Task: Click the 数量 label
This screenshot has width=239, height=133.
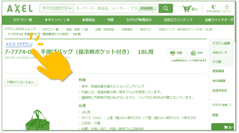Action: (215, 115)
